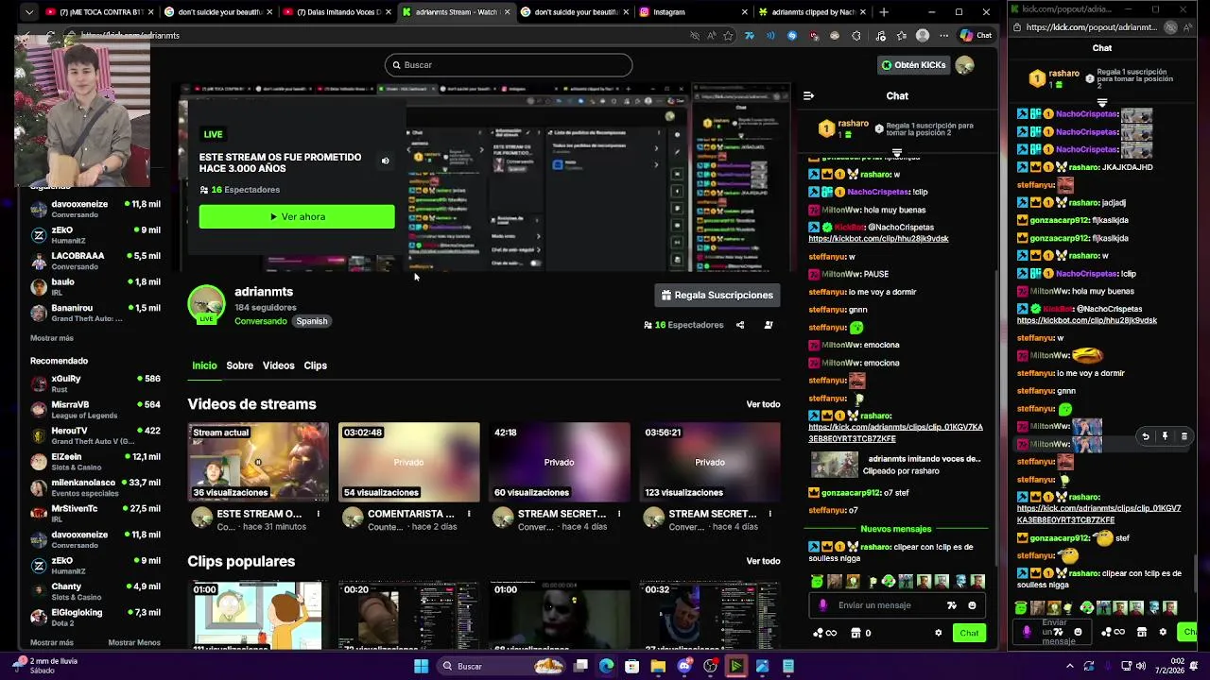Click the reply arrow on popout chat message

coord(1146,436)
